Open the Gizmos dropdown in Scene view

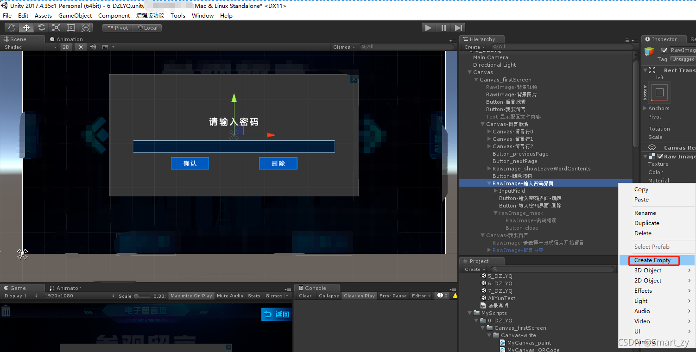(x=343, y=47)
